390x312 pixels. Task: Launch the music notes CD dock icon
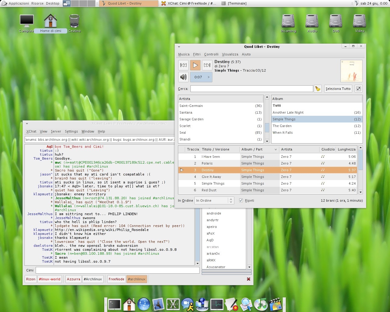[261, 304]
